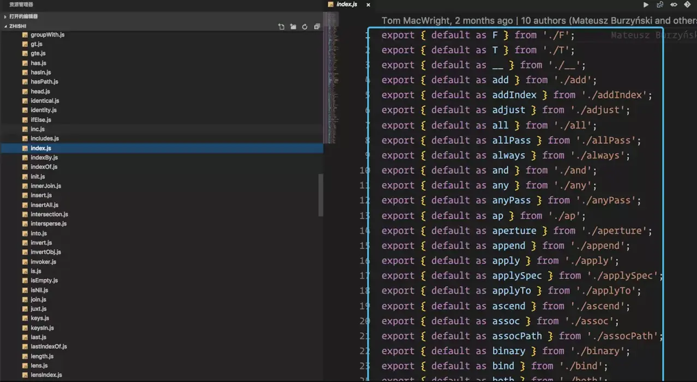The image size is (697, 382).
Task: Select the intersection.js file
Action: click(49, 214)
